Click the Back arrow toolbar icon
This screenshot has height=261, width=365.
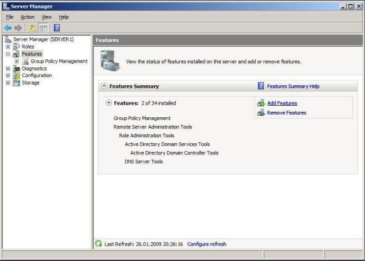coord(8,28)
